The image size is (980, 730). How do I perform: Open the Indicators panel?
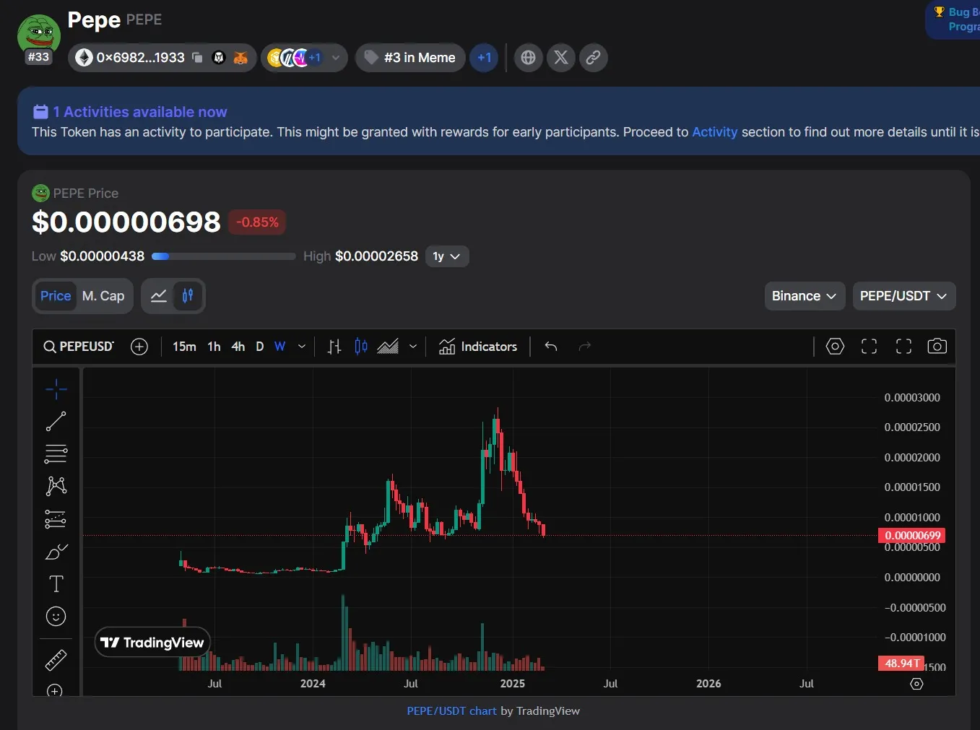(478, 347)
